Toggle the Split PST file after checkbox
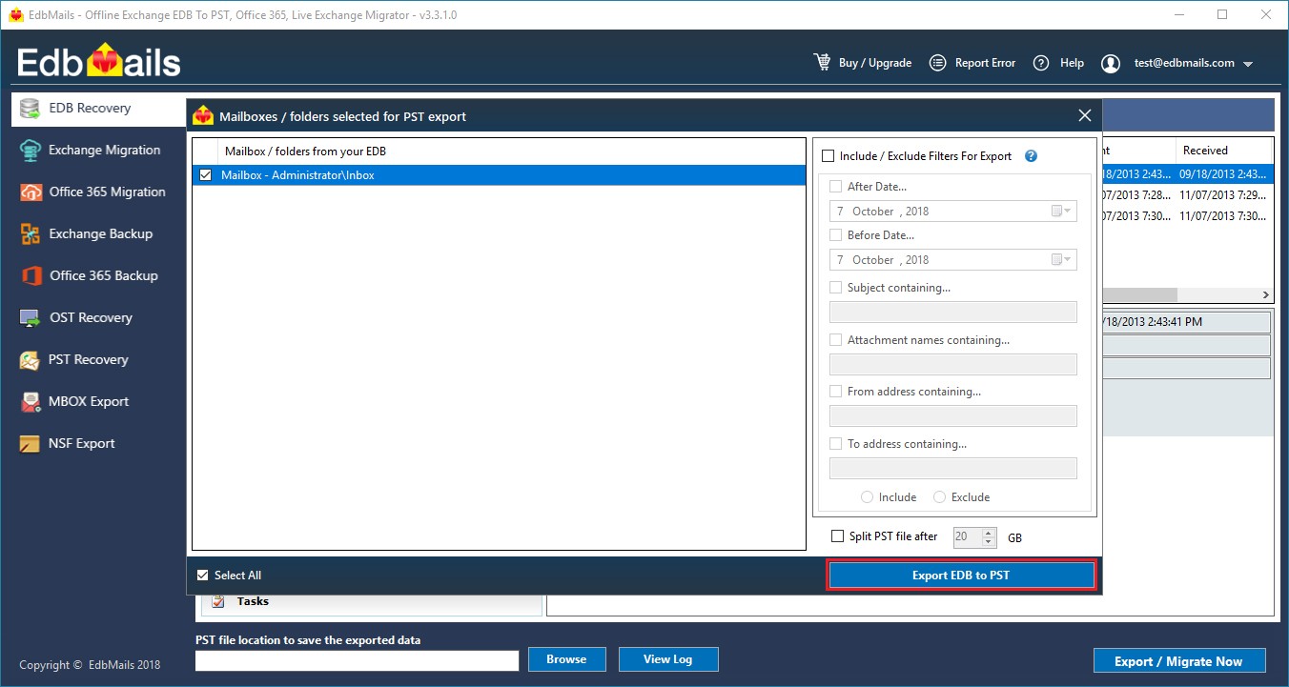Screen dimensions: 1289x687 (838, 536)
